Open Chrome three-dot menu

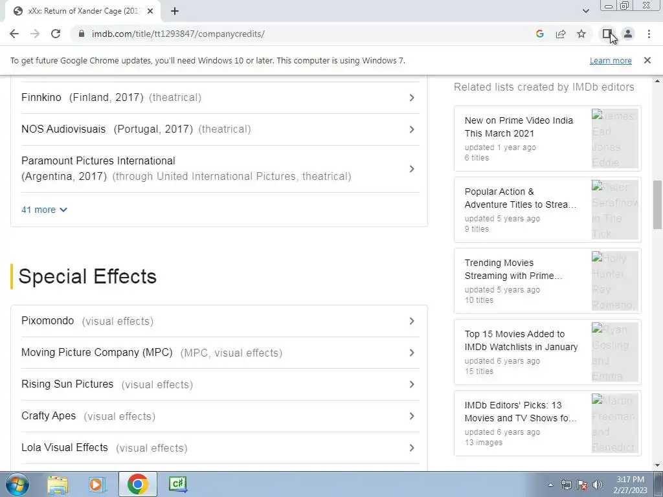(649, 34)
